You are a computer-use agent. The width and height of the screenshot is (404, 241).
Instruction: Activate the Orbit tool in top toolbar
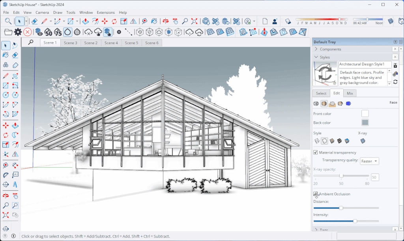coord(166,21)
